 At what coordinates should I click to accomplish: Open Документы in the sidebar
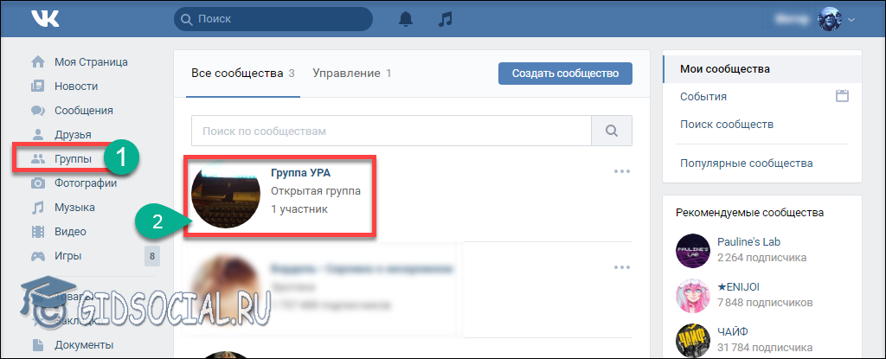coord(84,344)
